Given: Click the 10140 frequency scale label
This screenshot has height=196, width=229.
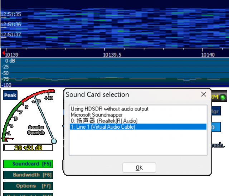Looking at the screenshot, I should click(x=208, y=55).
